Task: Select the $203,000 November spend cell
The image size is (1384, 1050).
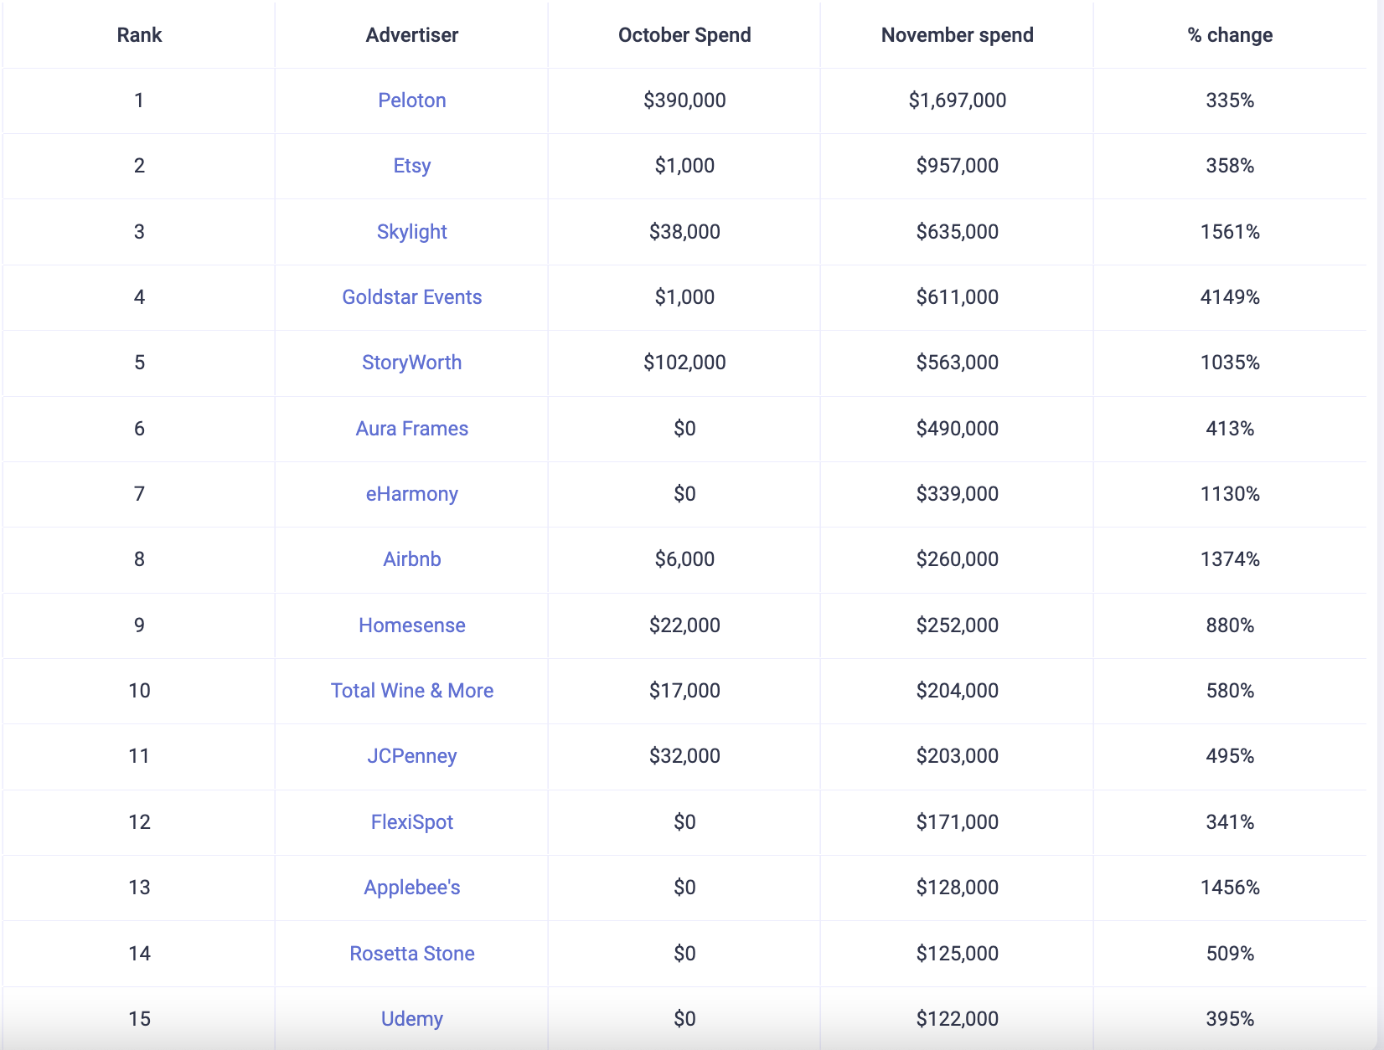Action: coord(958,756)
